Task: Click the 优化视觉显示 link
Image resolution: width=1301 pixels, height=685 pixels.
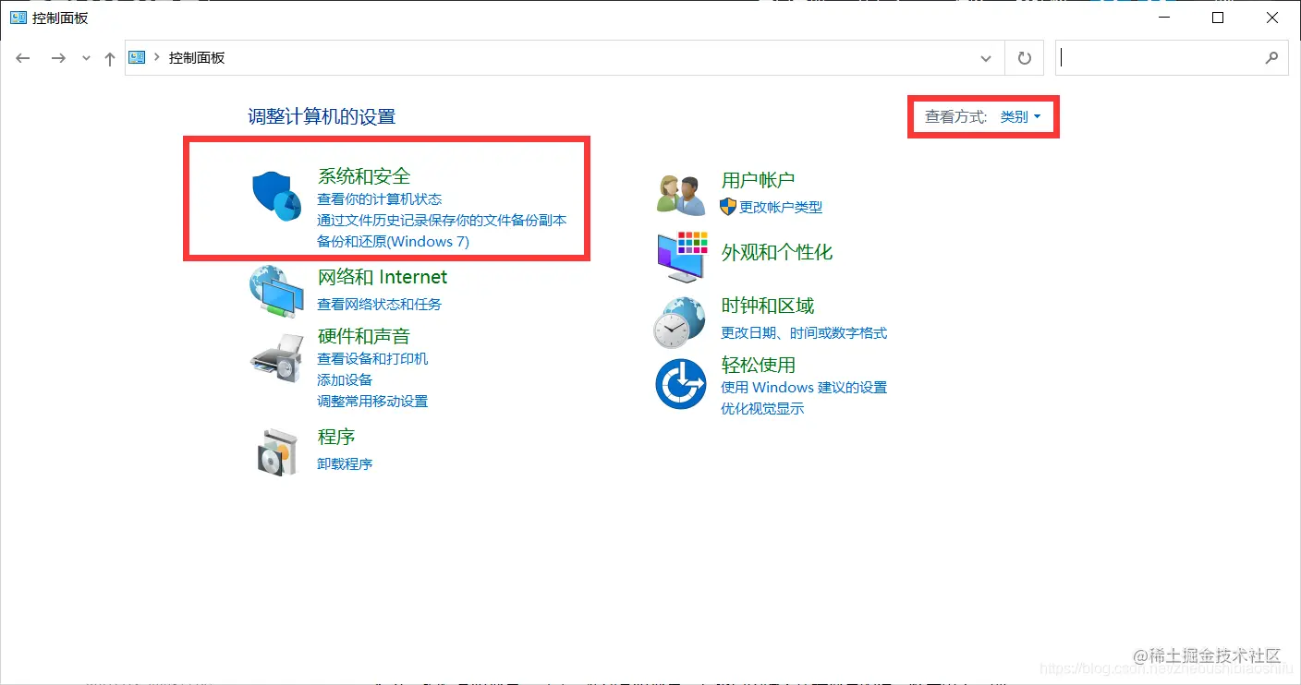Action: [762, 408]
